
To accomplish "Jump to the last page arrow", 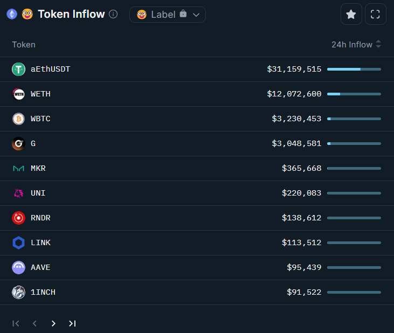I will [72, 323].
